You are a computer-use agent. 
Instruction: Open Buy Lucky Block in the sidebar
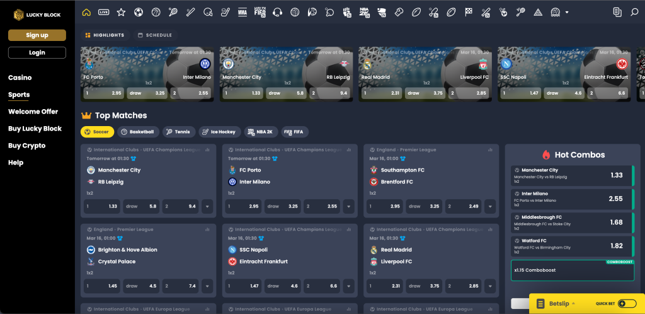[x=35, y=129]
